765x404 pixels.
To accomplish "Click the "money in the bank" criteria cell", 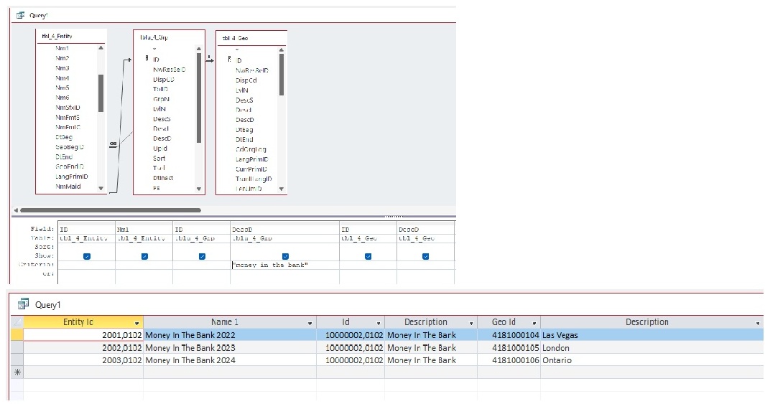I will tap(285, 266).
